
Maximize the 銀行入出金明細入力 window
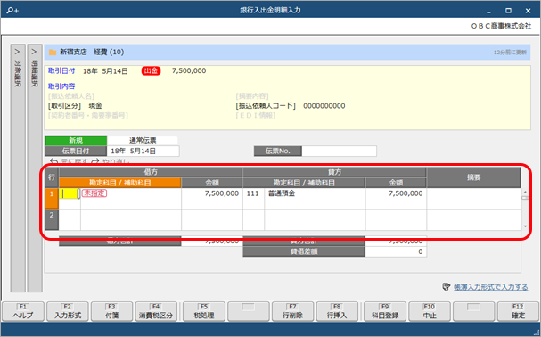(x=508, y=11)
